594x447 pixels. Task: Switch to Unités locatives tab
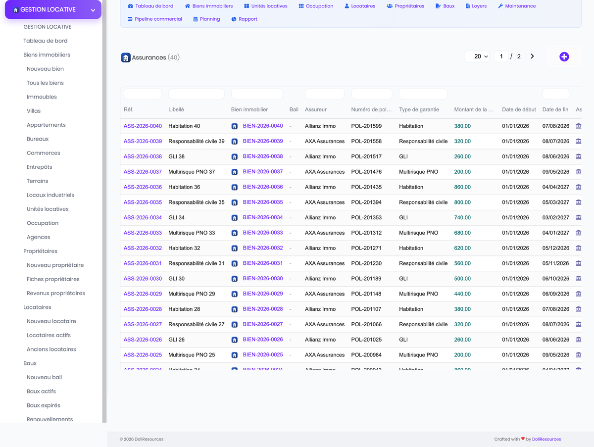click(265, 6)
